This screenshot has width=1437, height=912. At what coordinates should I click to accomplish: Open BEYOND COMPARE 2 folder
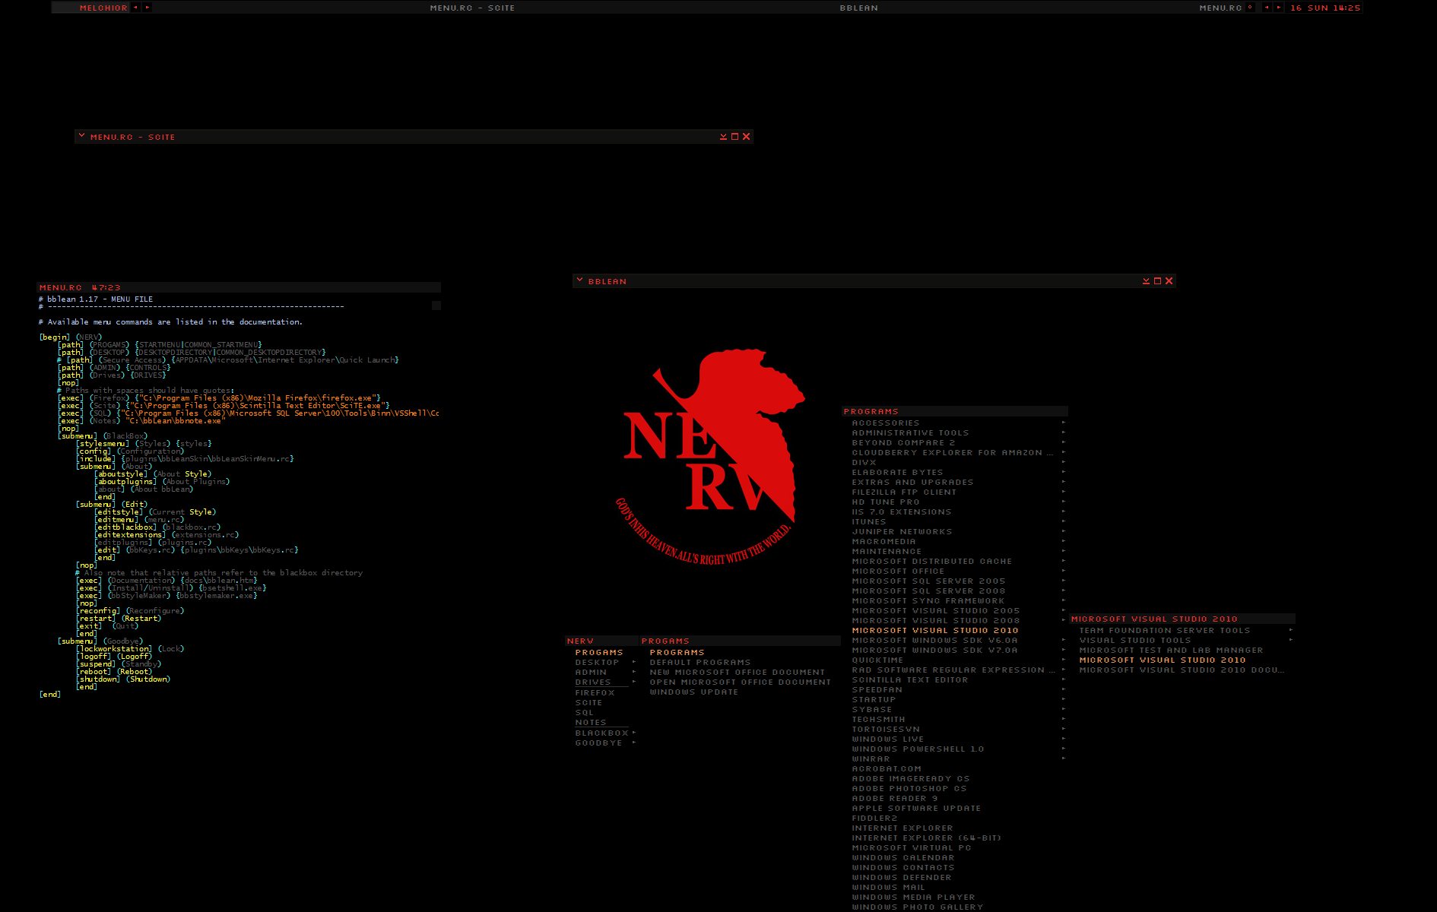[903, 442]
